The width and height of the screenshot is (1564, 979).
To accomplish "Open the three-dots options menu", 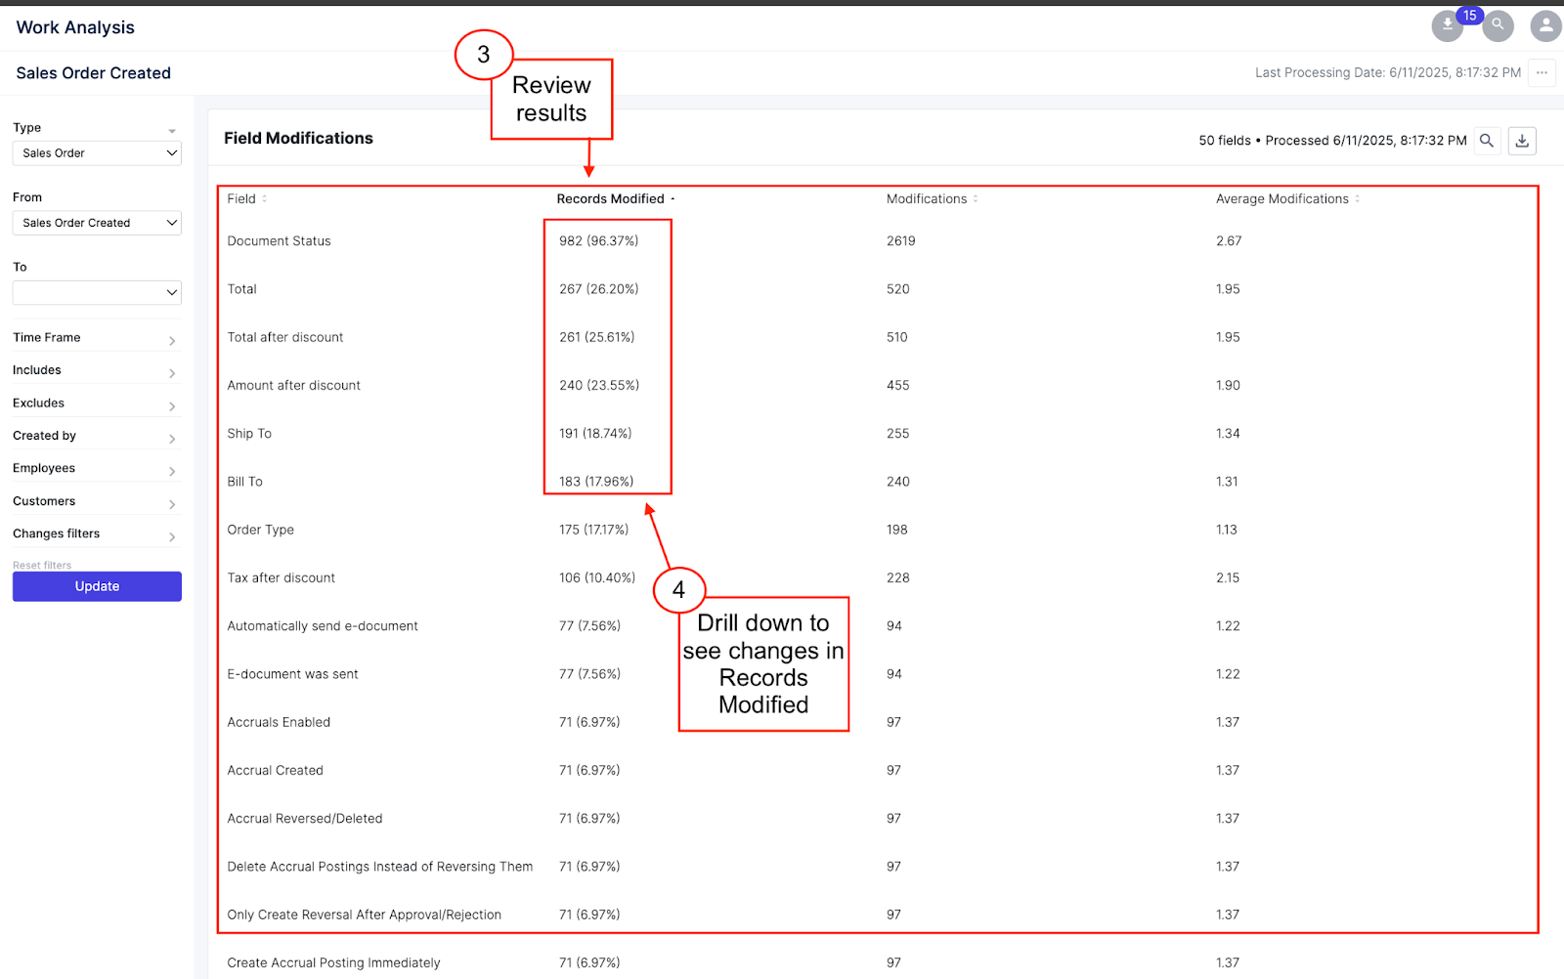I will tap(1542, 72).
